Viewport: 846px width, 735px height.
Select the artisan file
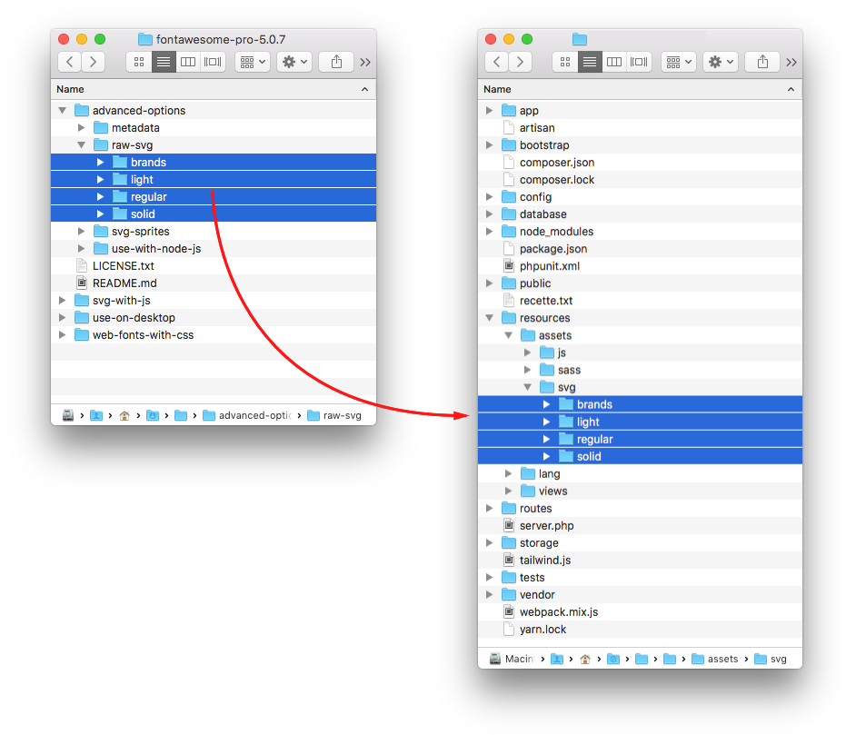[640, 128]
